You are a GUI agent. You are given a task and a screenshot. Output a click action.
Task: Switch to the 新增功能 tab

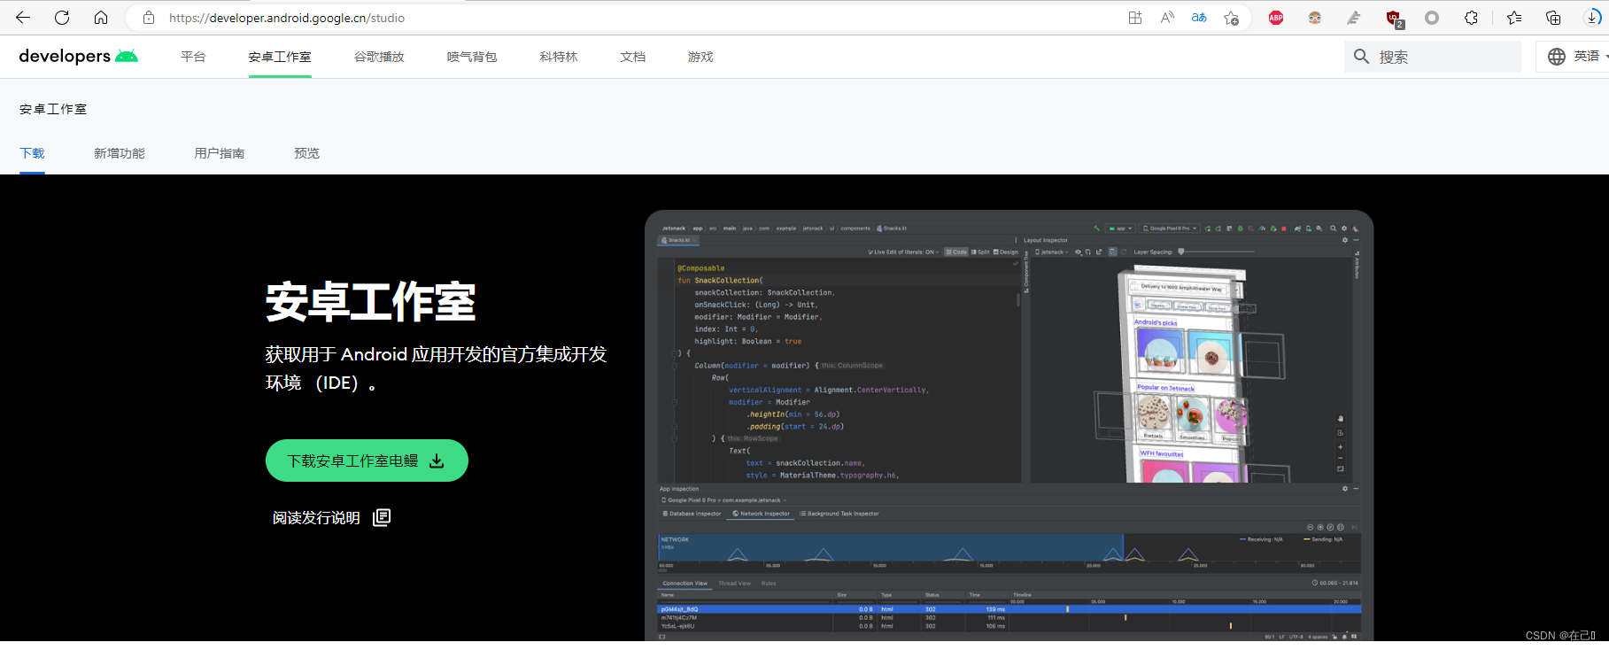tap(120, 153)
